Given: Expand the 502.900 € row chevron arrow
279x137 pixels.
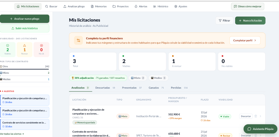Looking at the screenshot, I should tap(260, 116).
